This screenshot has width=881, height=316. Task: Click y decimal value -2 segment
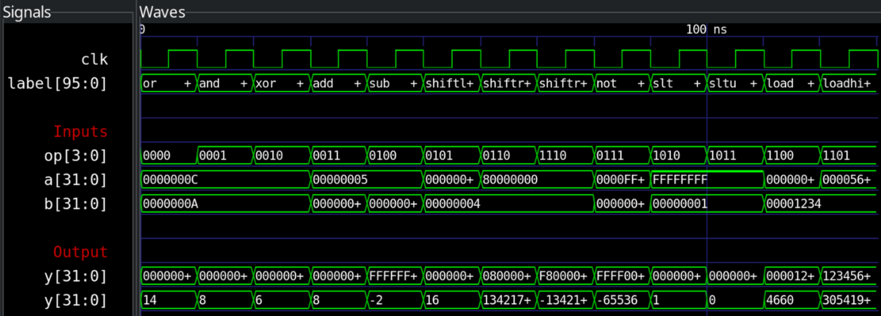coord(395,300)
